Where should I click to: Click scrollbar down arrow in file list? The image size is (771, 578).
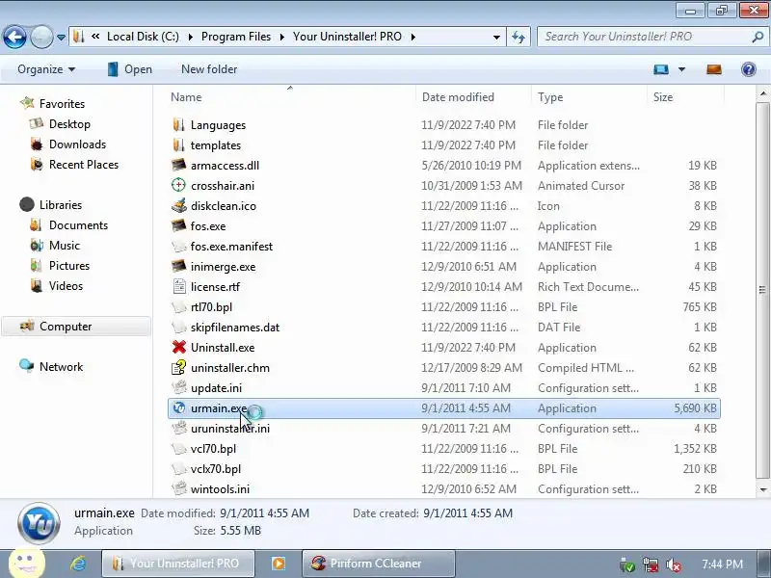(763, 489)
